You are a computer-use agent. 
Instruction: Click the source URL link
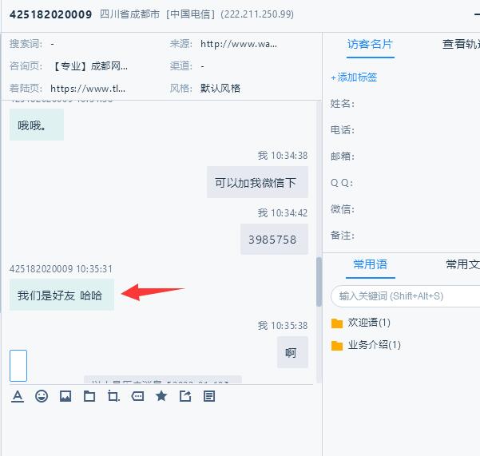click(x=239, y=45)
